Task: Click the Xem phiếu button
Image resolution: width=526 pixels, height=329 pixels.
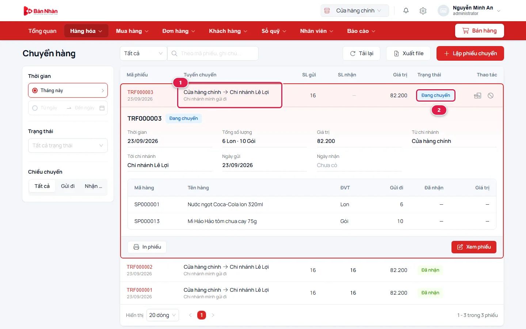Action: (x=474, y=247)
